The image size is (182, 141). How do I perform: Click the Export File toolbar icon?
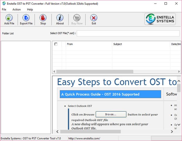(26, 18)
